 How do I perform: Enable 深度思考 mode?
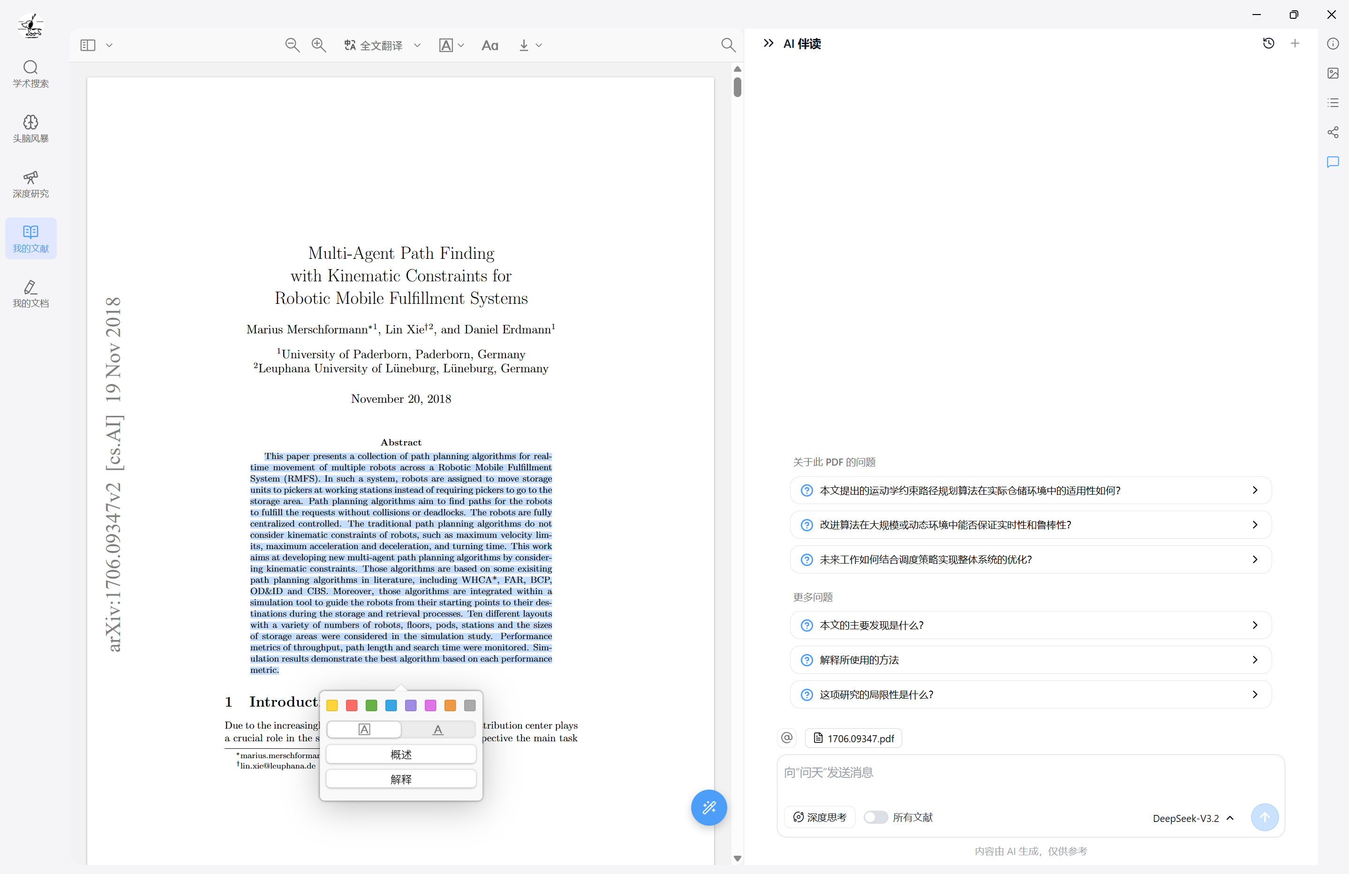pos(820,817)
